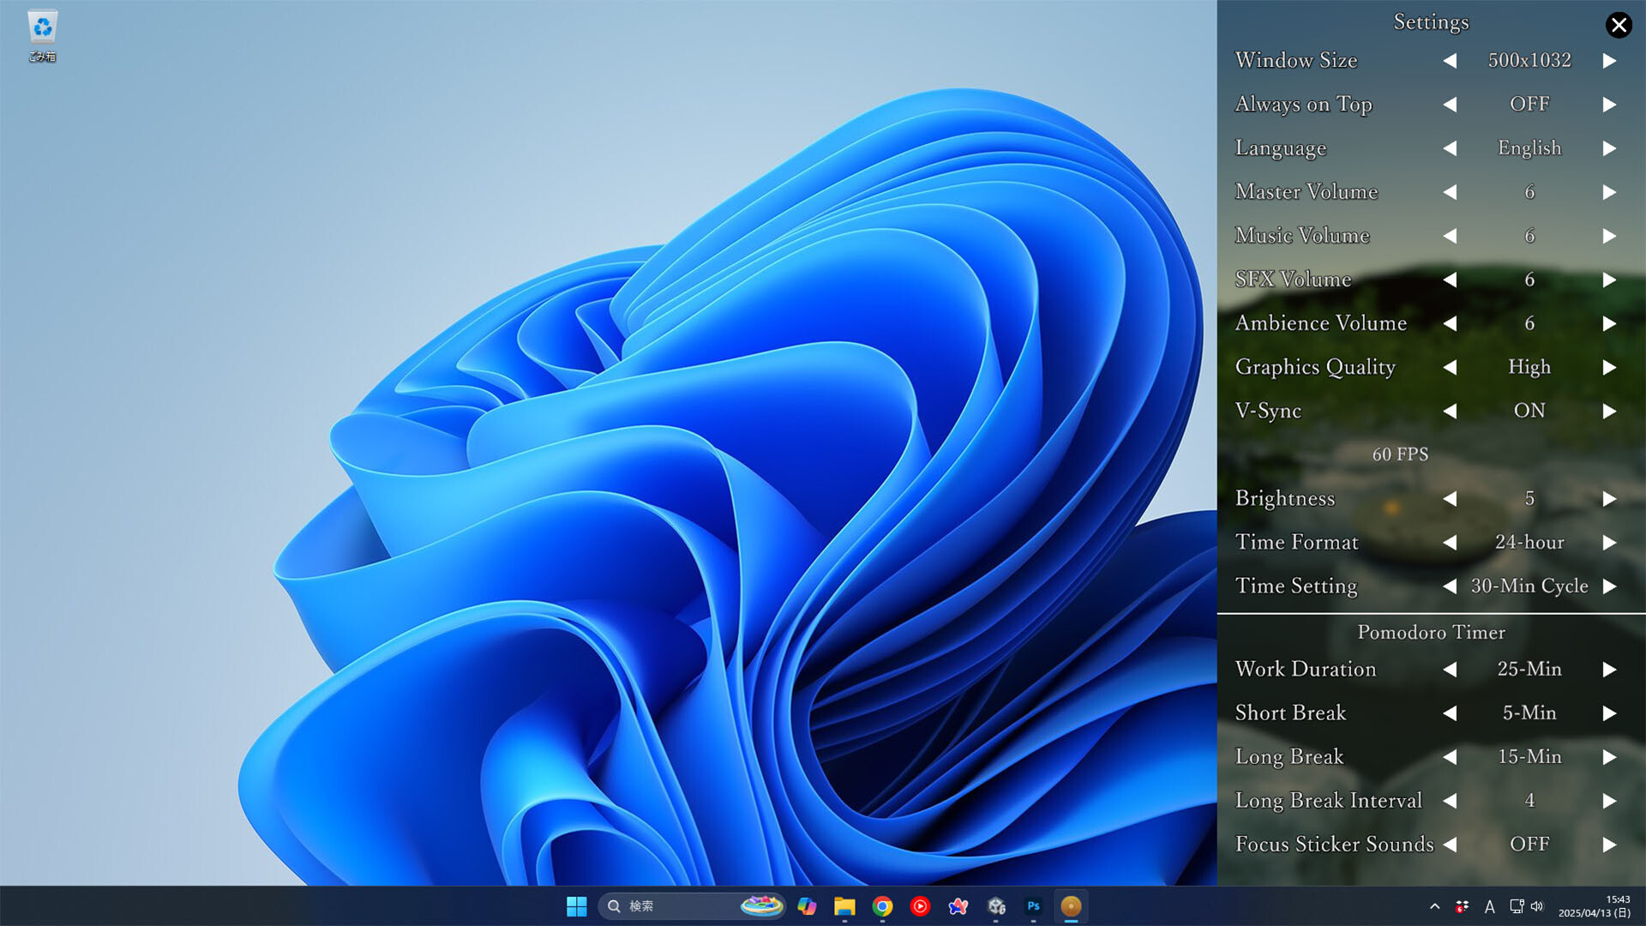1646x926 pixels.
Task: Open Photoshop from the taskbar
Action: (1033, 906)
